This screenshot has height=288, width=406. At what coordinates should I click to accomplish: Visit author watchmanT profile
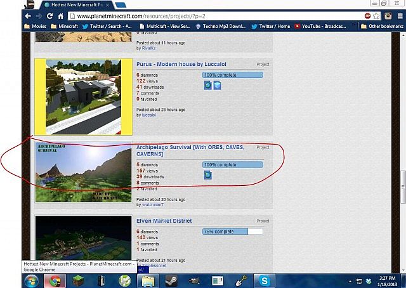(x=153, y=205)
